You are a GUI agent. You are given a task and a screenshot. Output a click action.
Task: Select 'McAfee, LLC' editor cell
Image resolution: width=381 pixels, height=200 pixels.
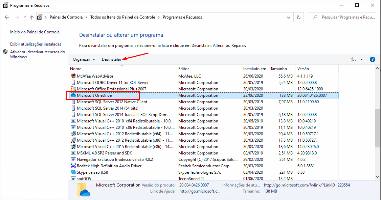(189, 76)
